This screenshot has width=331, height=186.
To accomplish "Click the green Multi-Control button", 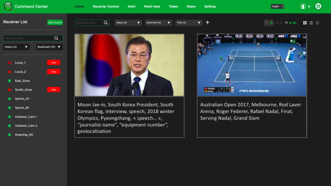I will [x=55, y=22].
